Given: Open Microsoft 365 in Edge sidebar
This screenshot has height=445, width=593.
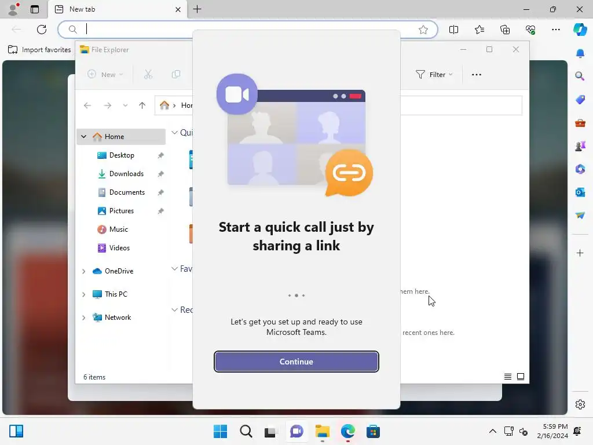Looking at the screenshot, I should [580, 169].
